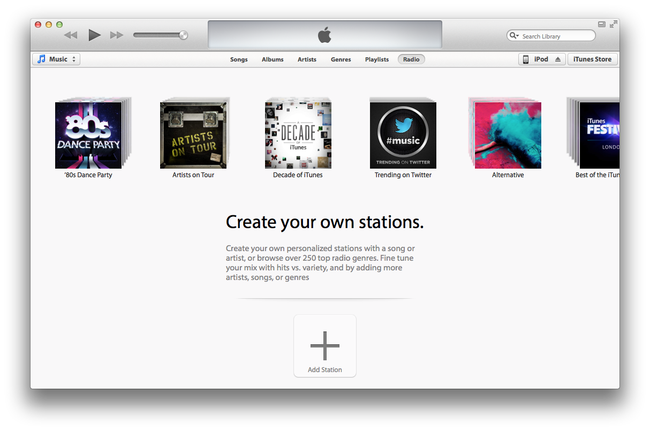Click the "Decade of iTunes" label

coord(298,175)
